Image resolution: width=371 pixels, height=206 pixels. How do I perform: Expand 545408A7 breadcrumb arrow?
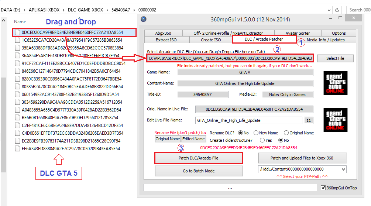pos(134,10)
